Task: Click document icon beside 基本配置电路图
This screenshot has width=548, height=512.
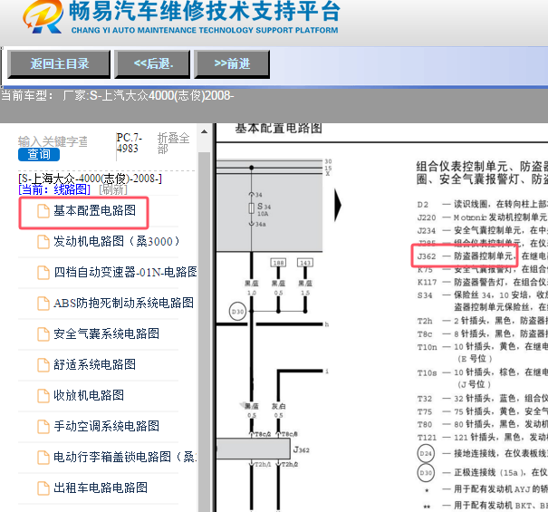Action: point(43,211)
